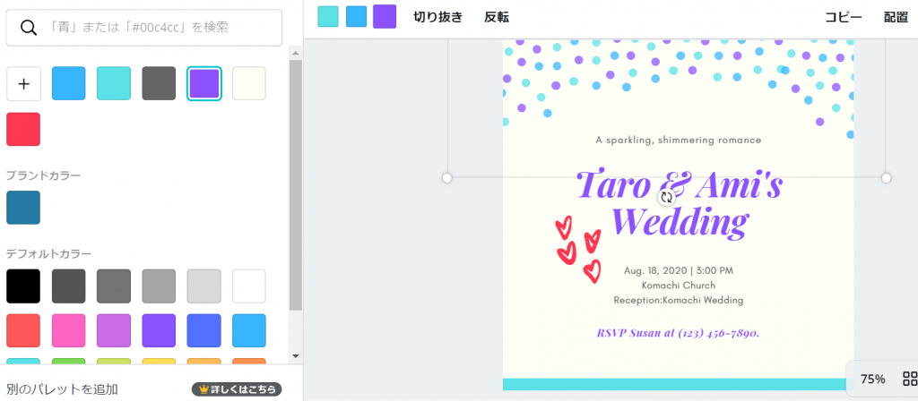Viewport: 918px width, 401px height.
Task: Pick the black default color swatch
Action: [23, 286]
